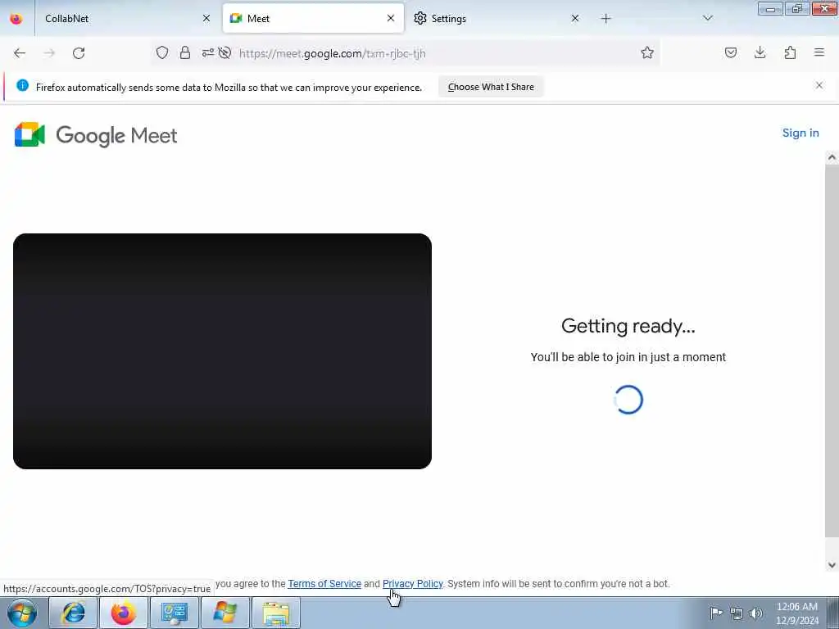839x629 pixels.
Task: Open the Firefox application menu
Action: (x=819, y=52)
